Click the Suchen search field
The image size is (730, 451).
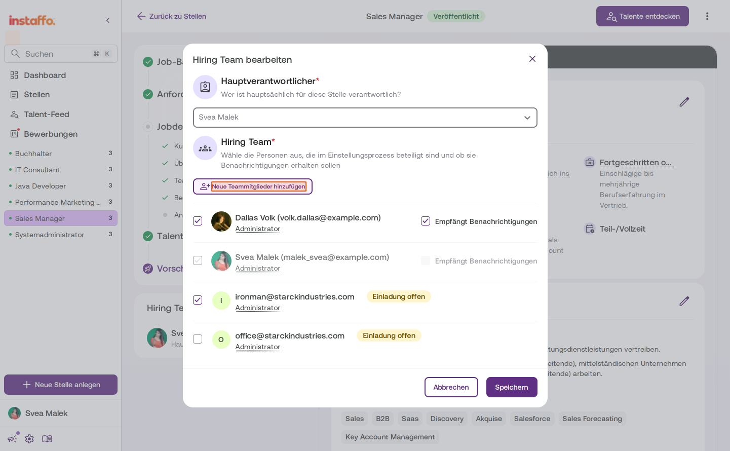click(x=61, y=54)
